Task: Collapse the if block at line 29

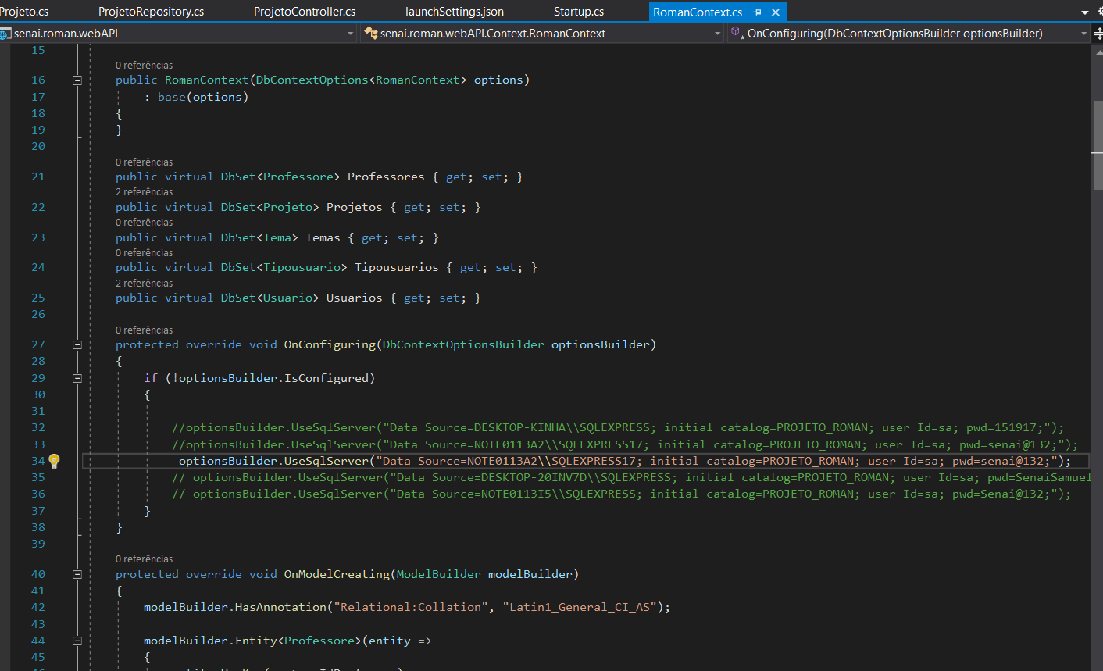Action: 77,378
